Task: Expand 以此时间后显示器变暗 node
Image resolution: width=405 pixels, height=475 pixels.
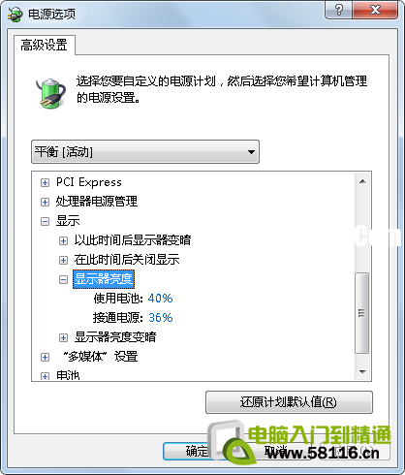Action: 63,240
